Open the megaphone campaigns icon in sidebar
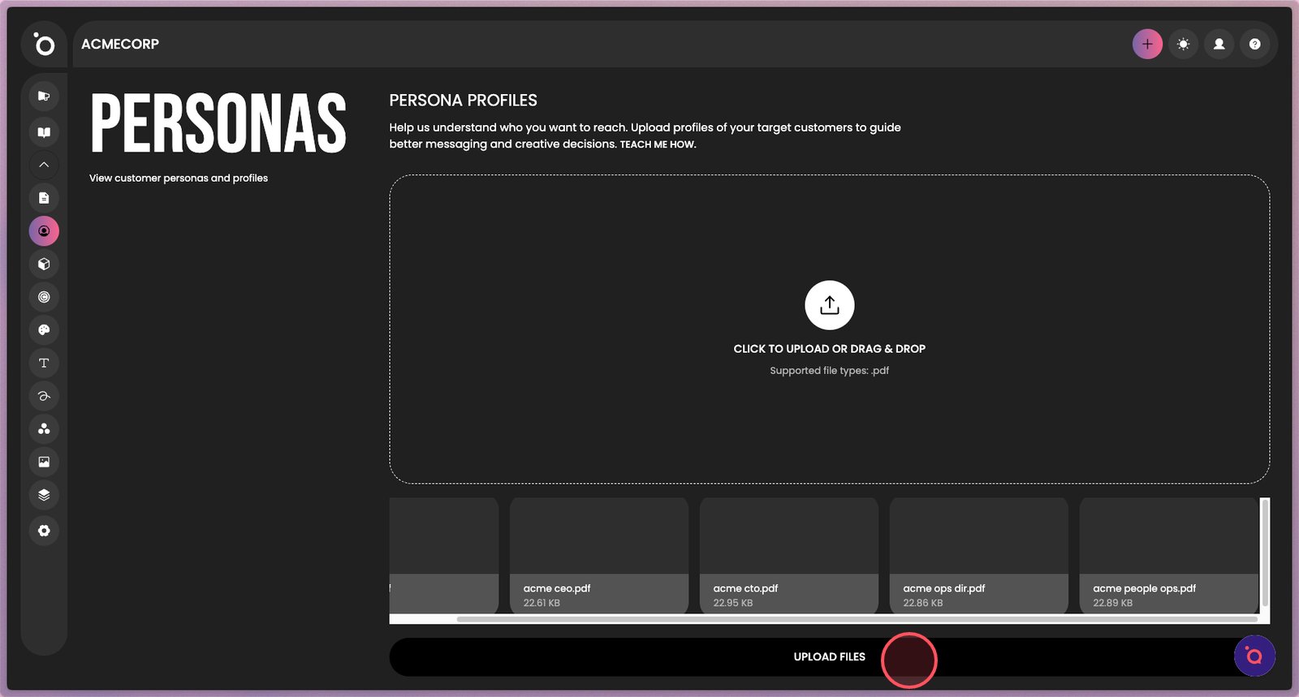1299x697 pixels. 44,97
